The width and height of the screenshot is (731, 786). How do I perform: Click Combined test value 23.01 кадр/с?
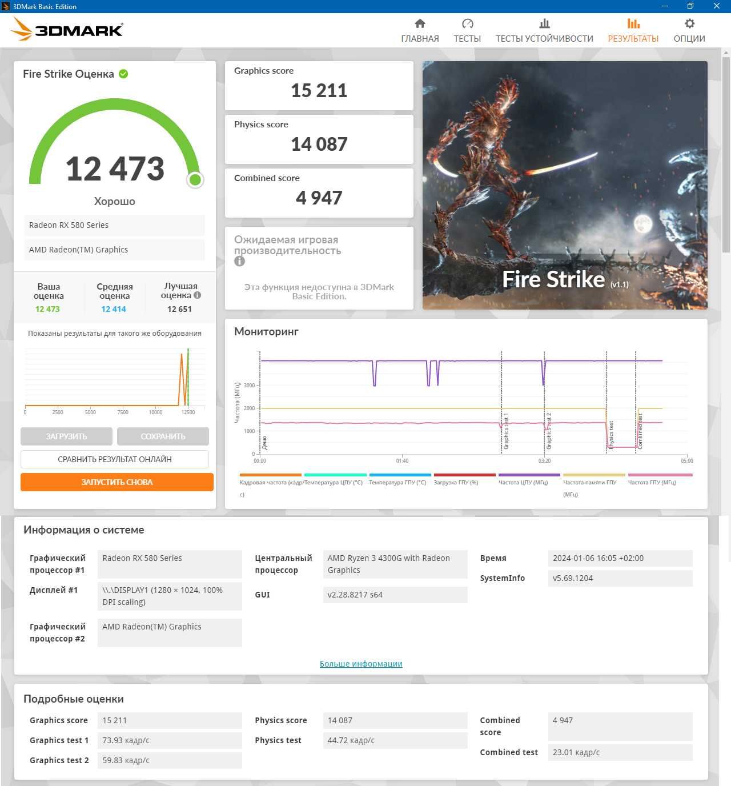point(620,752)
